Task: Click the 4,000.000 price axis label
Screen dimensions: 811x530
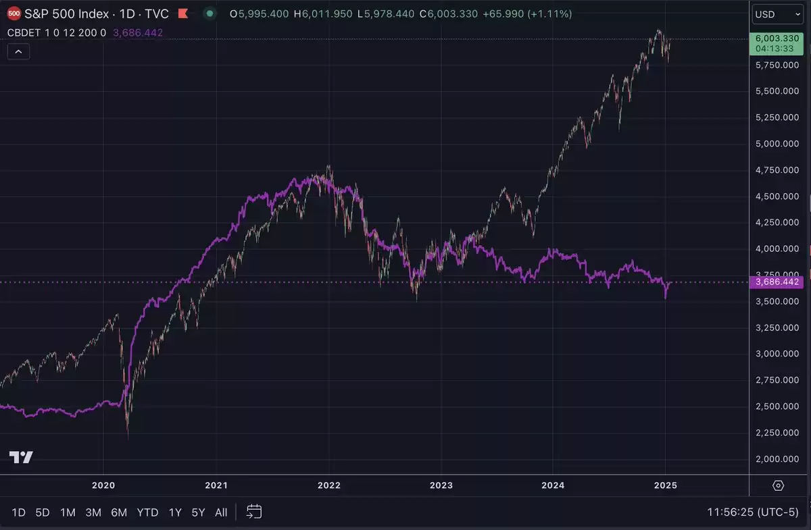Action: (x=777, y=249)
